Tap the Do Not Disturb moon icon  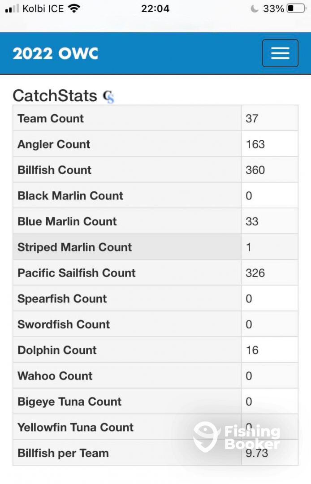pos(255,9)
